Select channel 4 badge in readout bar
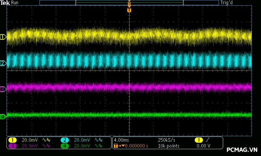 point(65,146)
